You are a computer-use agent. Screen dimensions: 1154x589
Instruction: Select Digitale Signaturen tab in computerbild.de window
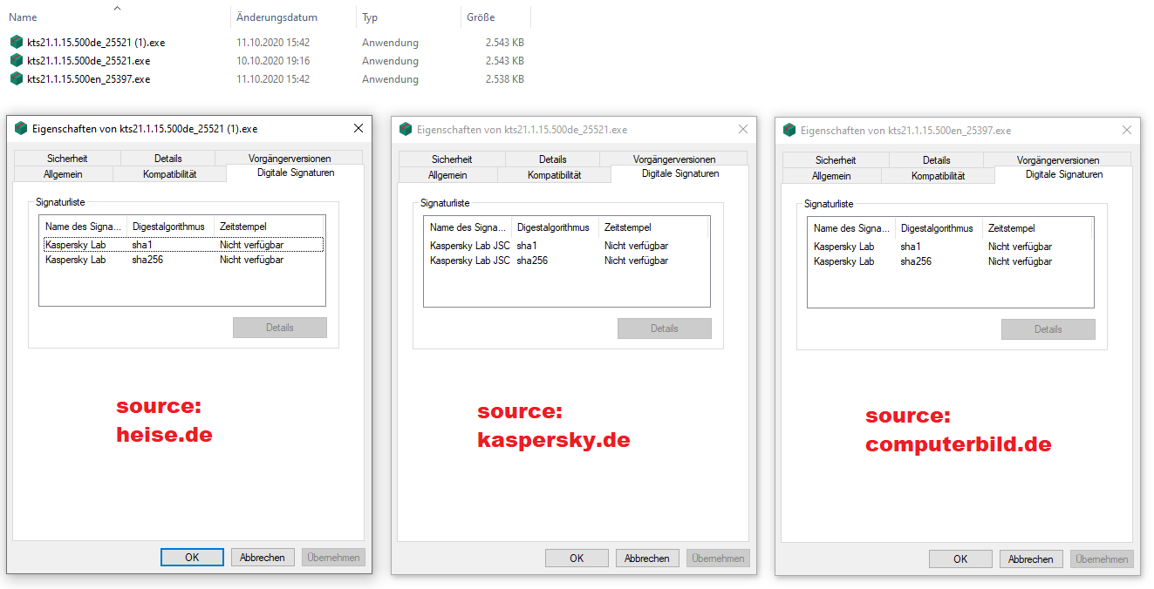1064,174
